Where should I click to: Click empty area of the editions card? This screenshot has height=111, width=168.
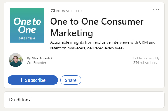(96, 100)
